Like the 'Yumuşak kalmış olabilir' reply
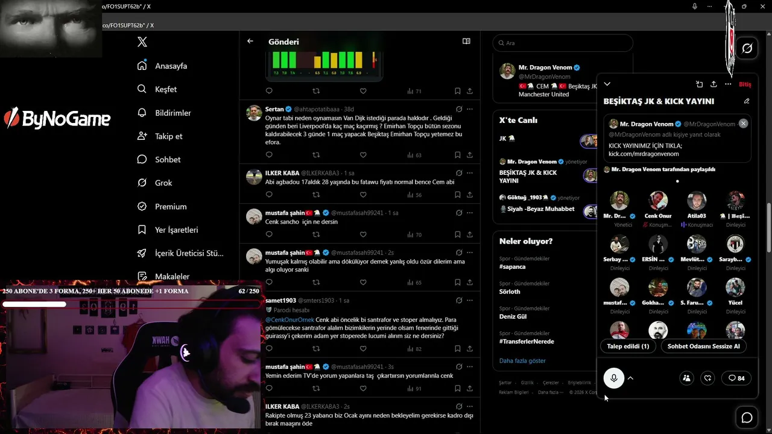Image resolution: width=772 pixels, height=434 pixels. [363, 282]
